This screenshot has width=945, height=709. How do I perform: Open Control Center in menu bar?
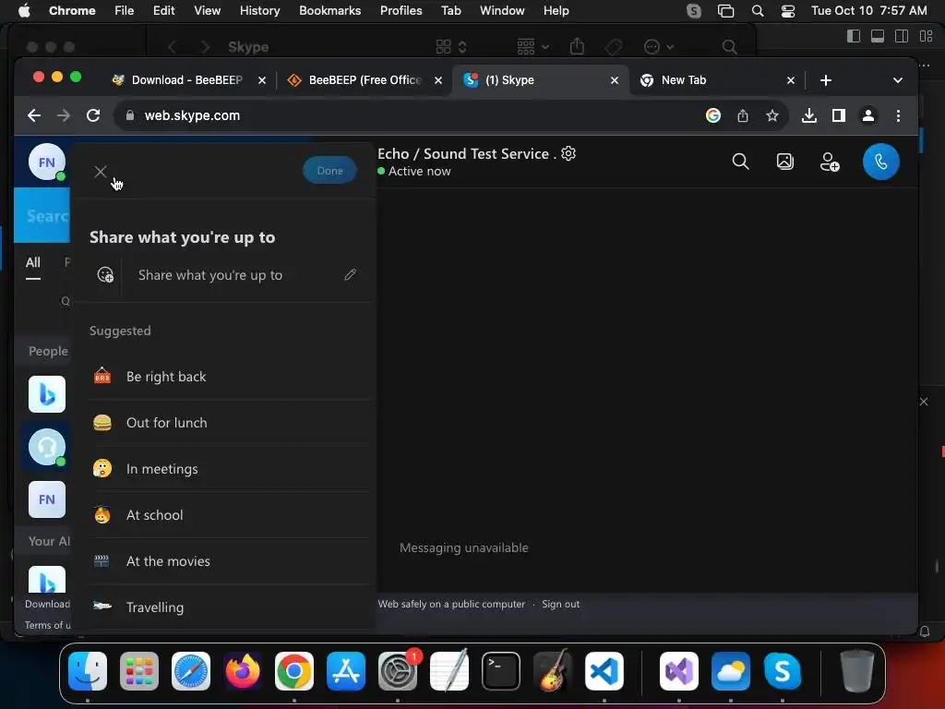pos(788,11)
